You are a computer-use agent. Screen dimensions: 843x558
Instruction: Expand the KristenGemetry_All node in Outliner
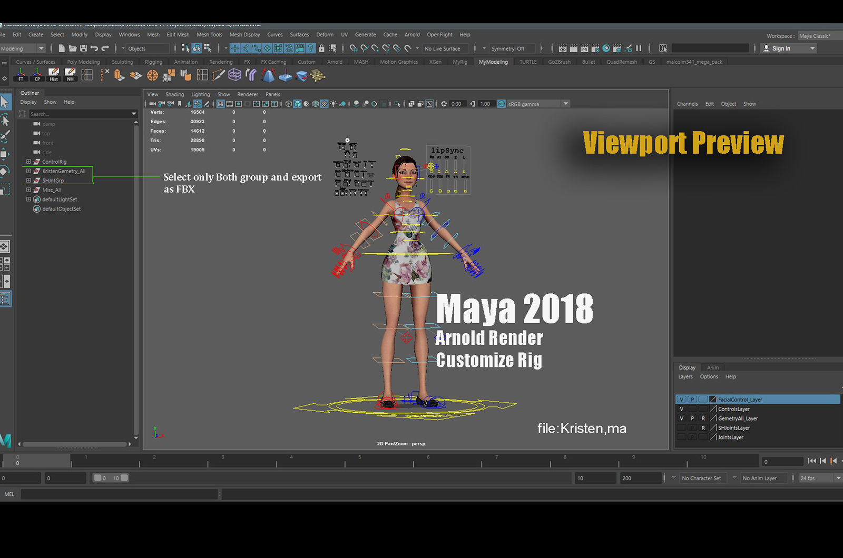[x=28, y=171]
